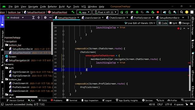Switch to ChatsScreen.kt tab
The image size is (195, 110).
pyautogui.click(x=117, y=18)
